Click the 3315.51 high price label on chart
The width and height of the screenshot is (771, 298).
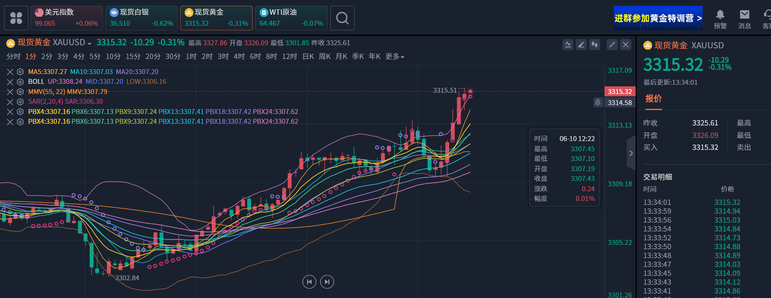tap(445, 90)
